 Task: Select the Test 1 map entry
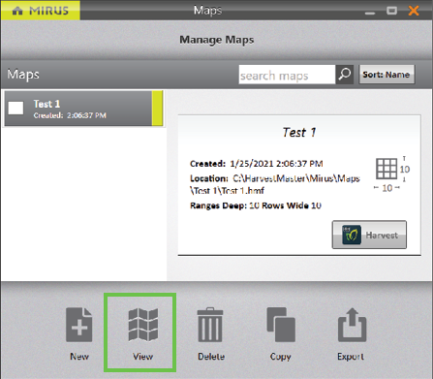[83, 109]
